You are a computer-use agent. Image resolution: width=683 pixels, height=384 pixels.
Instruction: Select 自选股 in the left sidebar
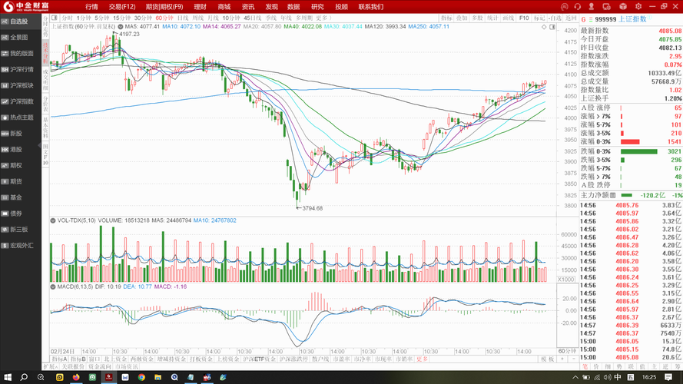tap(21, 22)
